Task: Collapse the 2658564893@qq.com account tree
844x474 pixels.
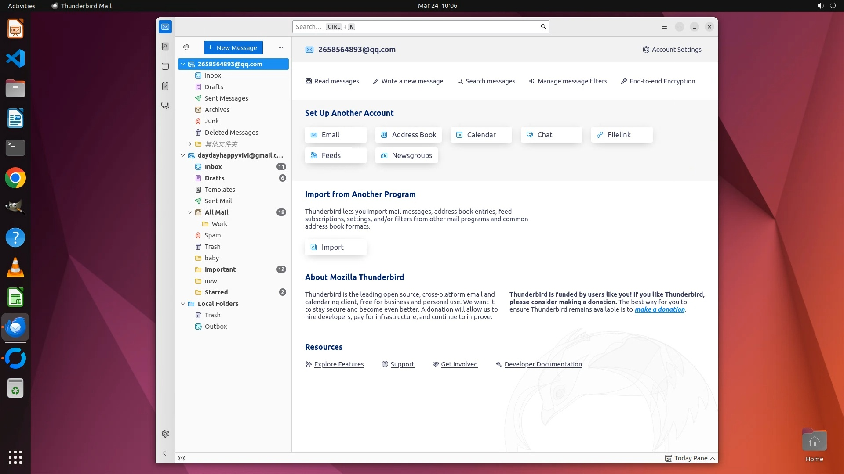Action: [183, 64]
